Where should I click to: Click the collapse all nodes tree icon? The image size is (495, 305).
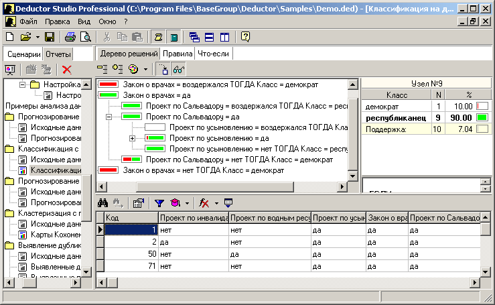pyautogui.click(x=102, y=69)
